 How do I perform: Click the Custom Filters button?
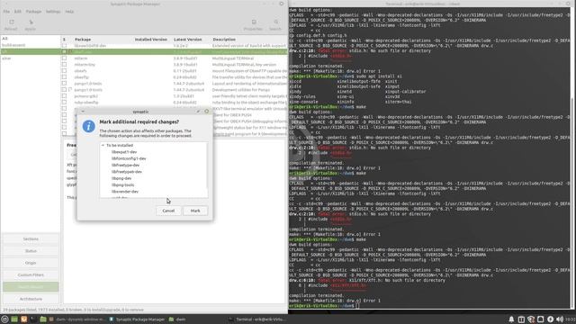click(x=31, y=274)
